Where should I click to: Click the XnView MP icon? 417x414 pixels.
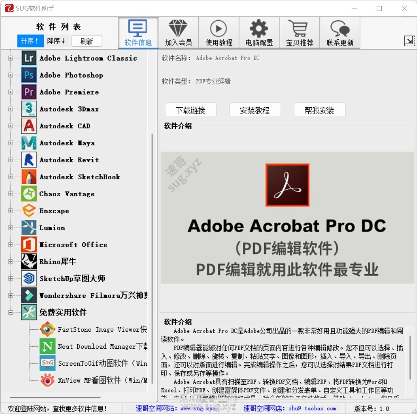pyautogui.click(x=47, y=381)
